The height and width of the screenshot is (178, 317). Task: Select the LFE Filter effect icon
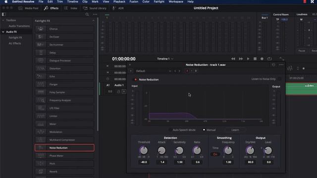(x=41, y=108)
